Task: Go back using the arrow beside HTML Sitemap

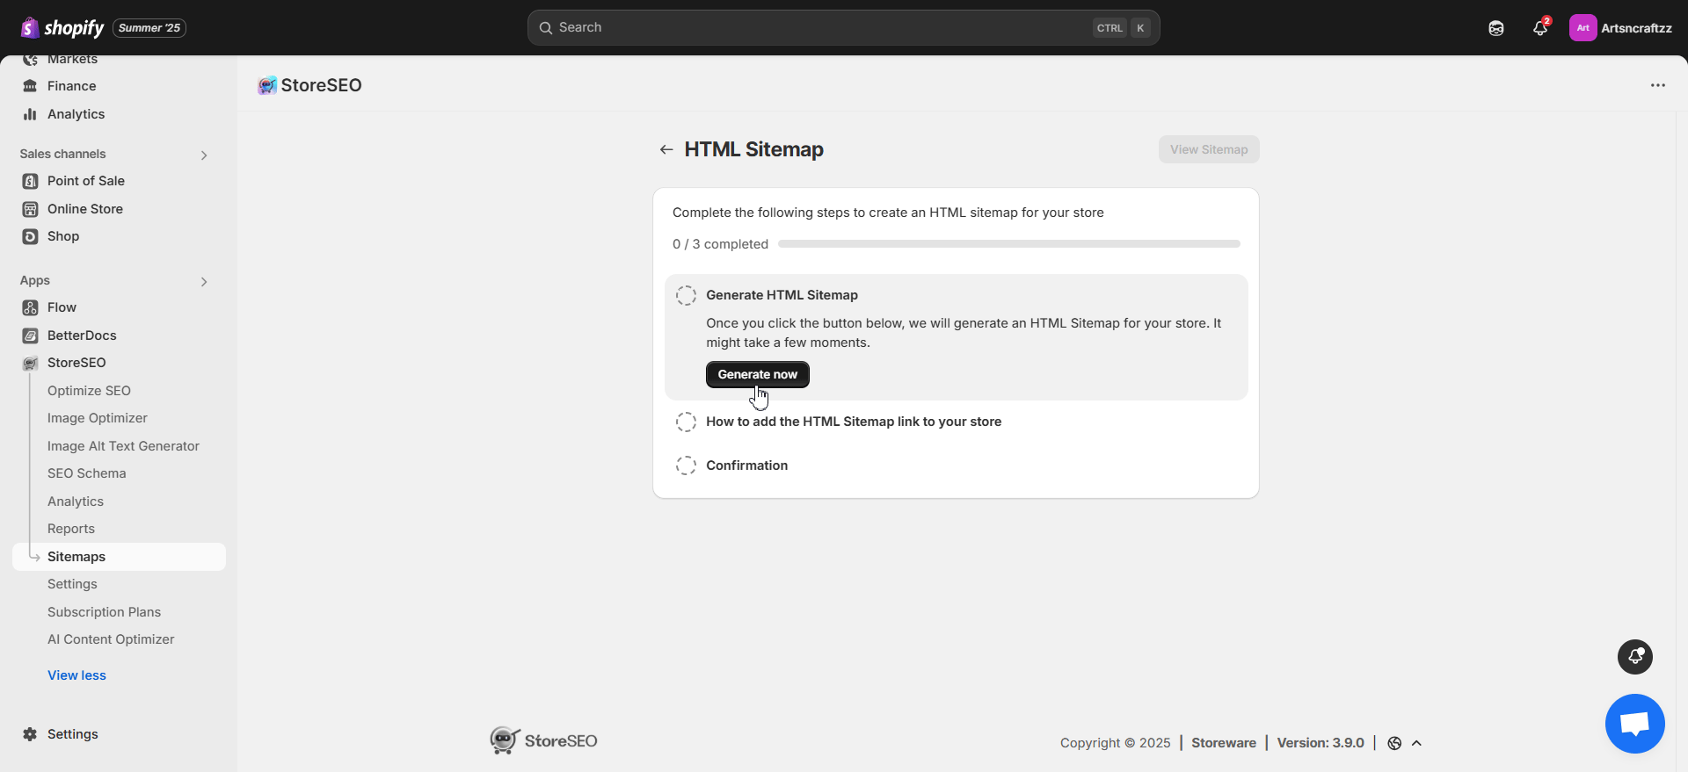Action: click(x=666, y=149)
